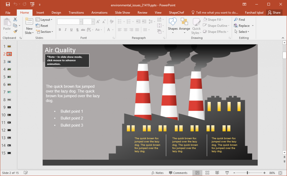Switch to Slide Sorter view

[x=207, y=173]
